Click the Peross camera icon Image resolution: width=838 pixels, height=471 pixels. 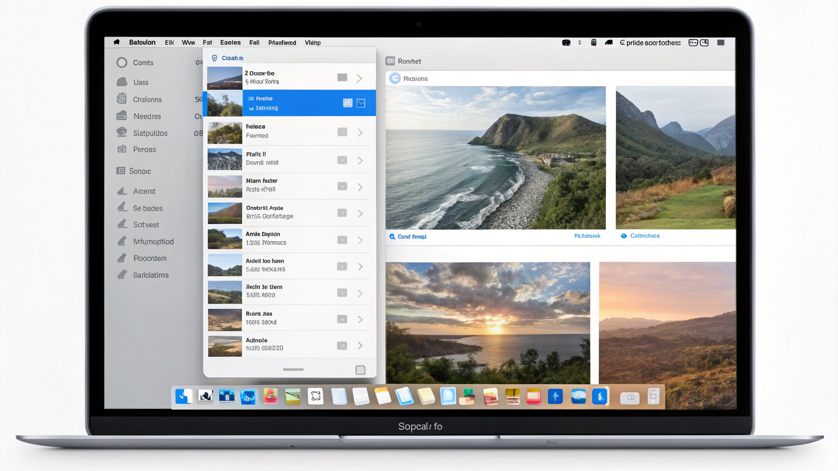pos(122,149)
